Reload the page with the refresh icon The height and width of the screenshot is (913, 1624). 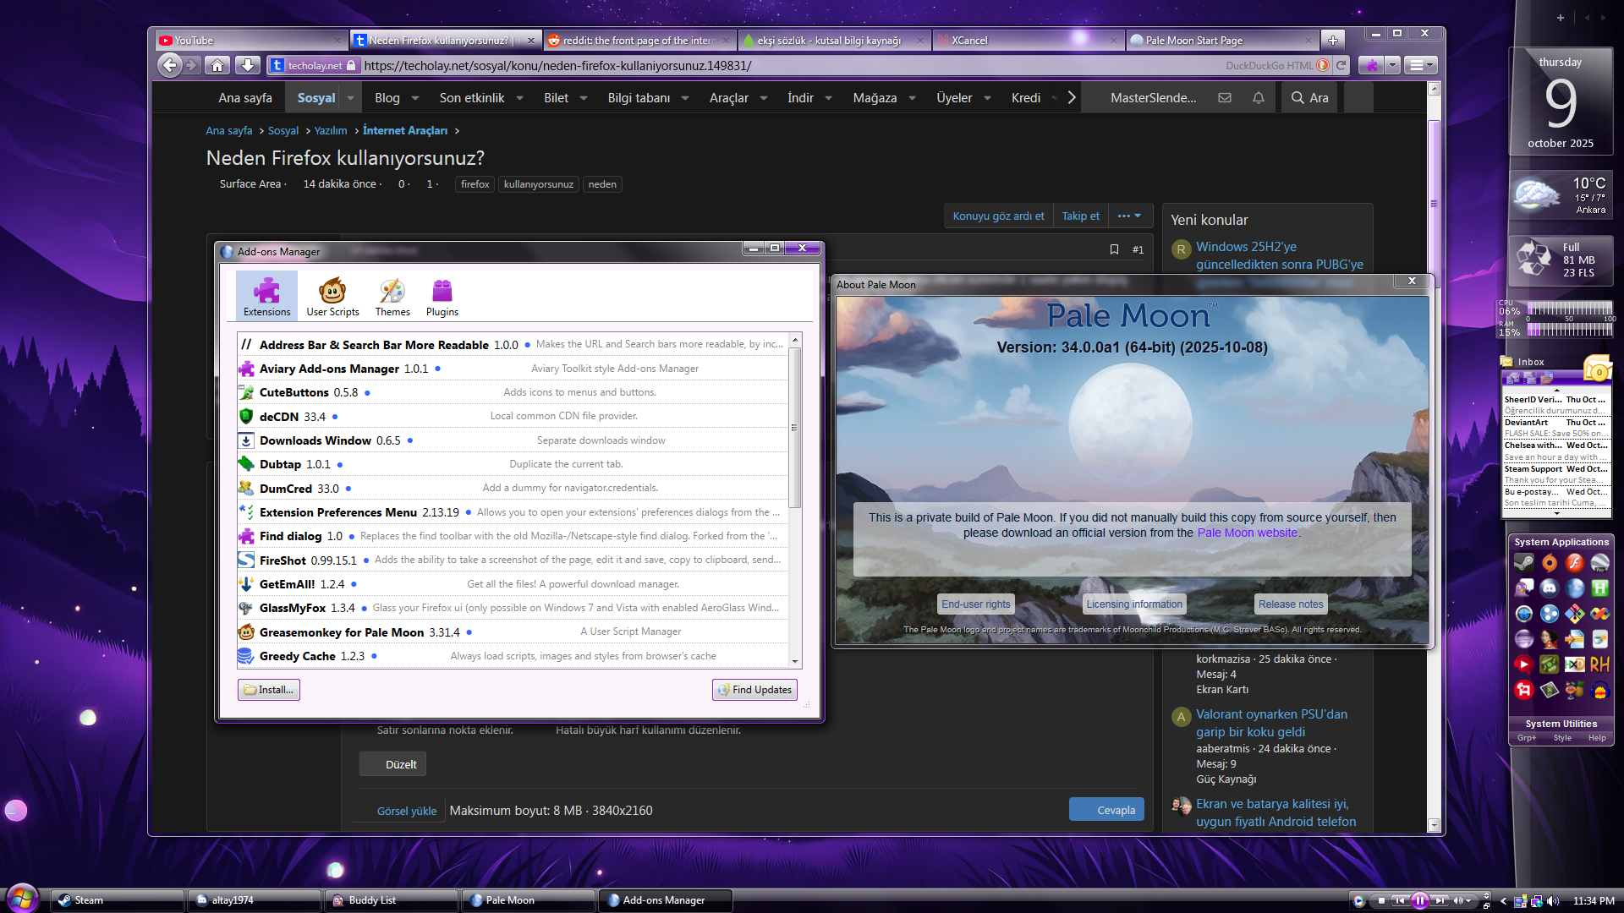tap(1341, 65)
